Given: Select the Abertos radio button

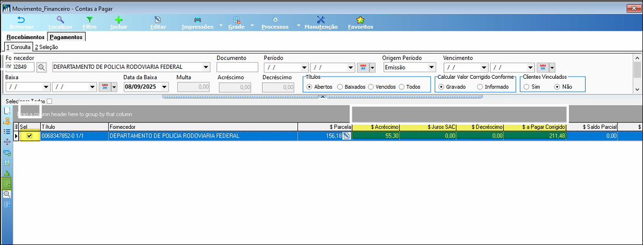Looking at the screenshot, I should [x=309, y=87].
